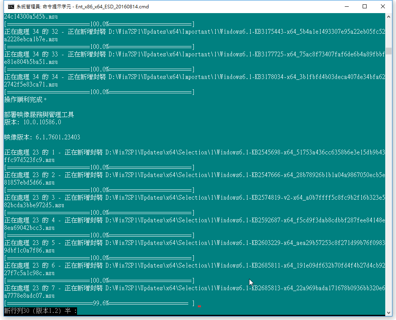The width and height of the screenshot is (396, 320).
Task: Click the version text 10.0.10586.0
Action: 42,122
